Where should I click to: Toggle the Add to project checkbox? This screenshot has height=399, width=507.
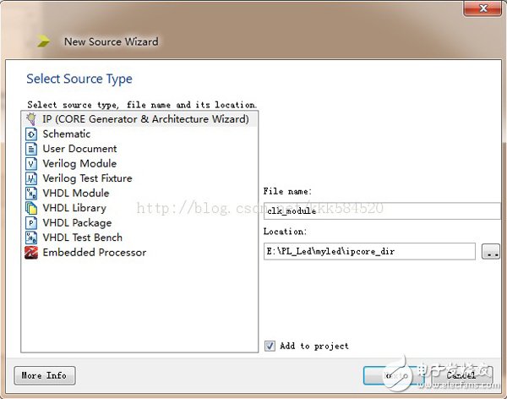(270, 346)
